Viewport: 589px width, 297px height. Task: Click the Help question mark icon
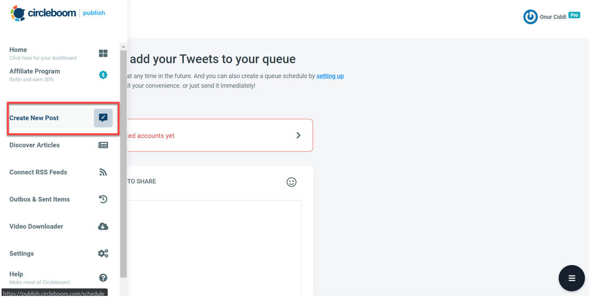[x=103, y=278]
